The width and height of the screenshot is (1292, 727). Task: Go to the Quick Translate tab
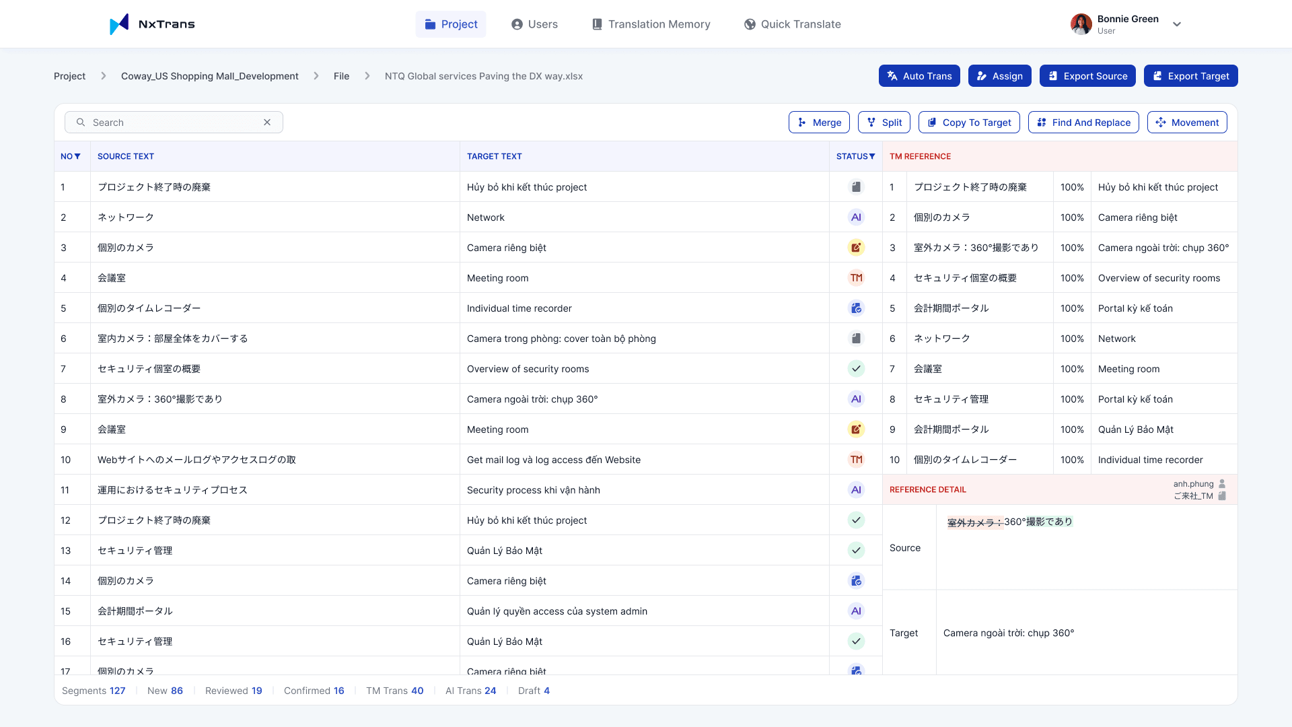point(793,24)
